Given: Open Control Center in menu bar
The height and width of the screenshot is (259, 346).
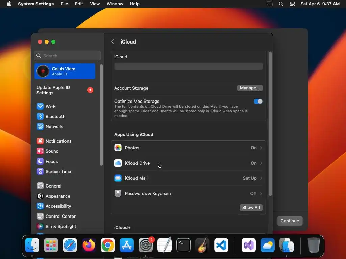Looking at the screenshot, I should pos(292,4).
